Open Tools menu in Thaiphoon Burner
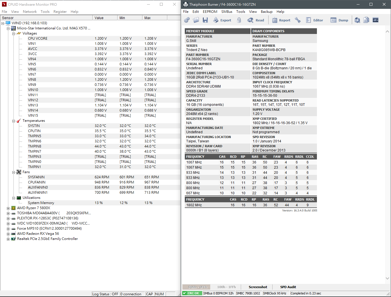The image size is (391, 297). [241, 12]
